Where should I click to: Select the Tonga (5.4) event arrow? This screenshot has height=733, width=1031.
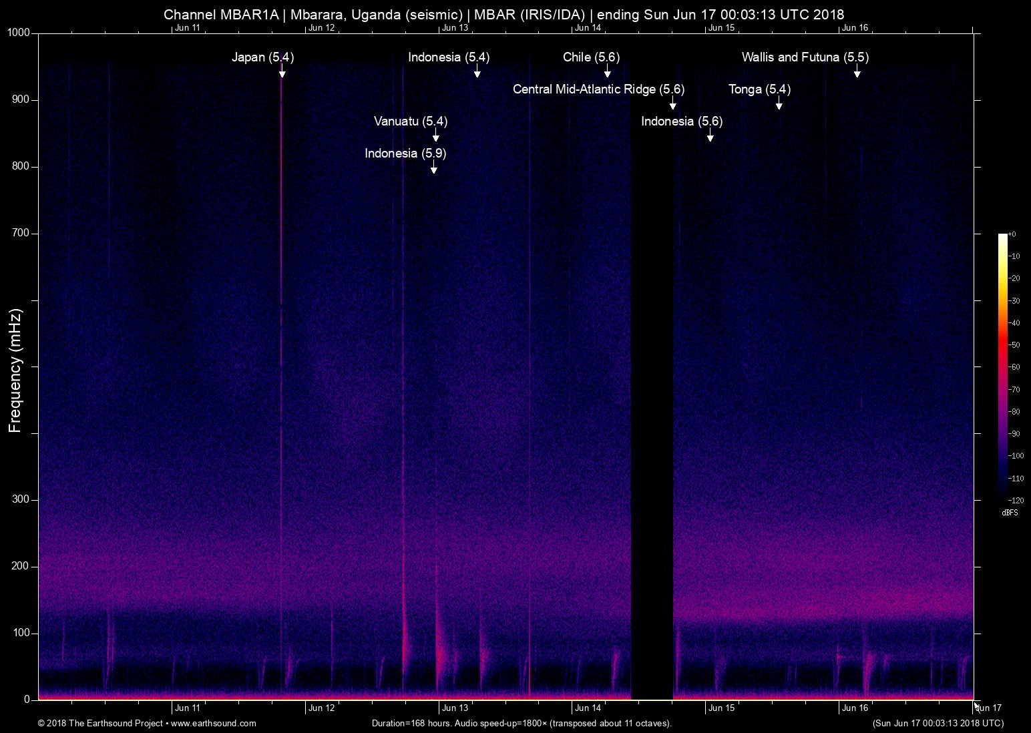click(x=779, y=103)
